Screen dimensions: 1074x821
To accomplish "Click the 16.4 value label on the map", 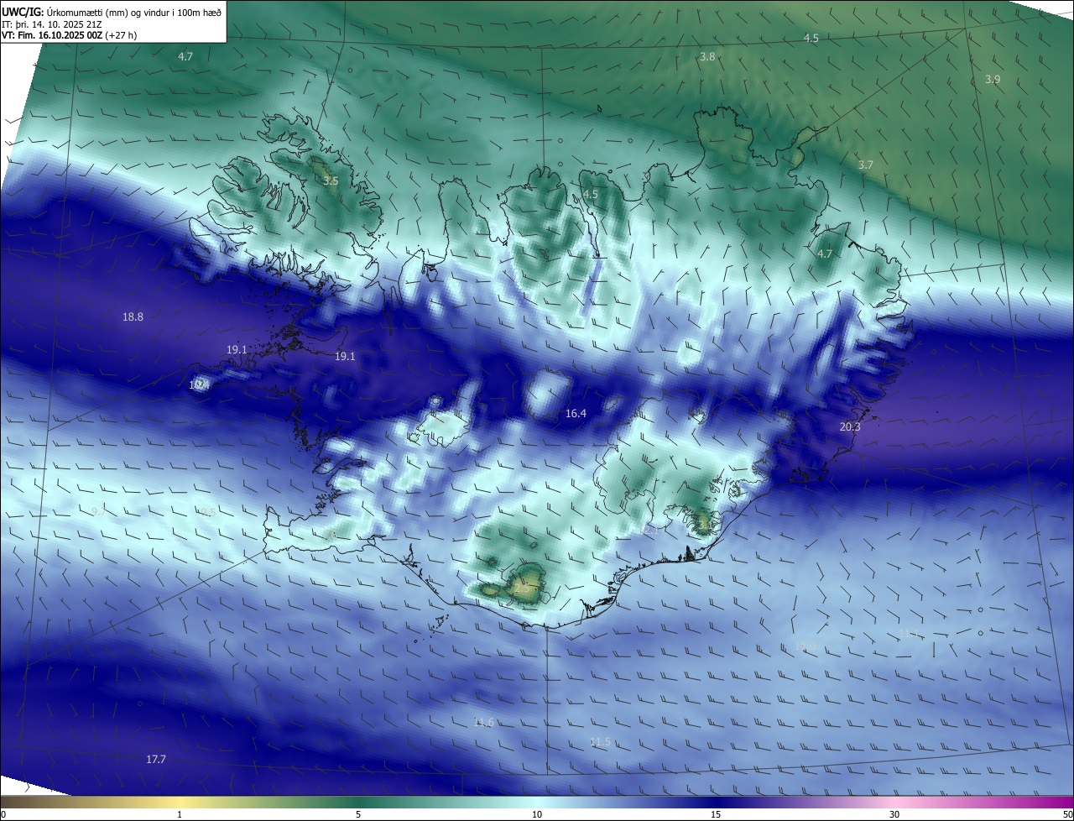I will 576,414.
